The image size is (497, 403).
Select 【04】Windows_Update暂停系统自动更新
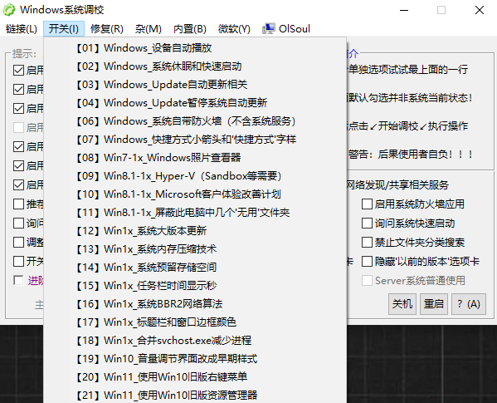195,103
